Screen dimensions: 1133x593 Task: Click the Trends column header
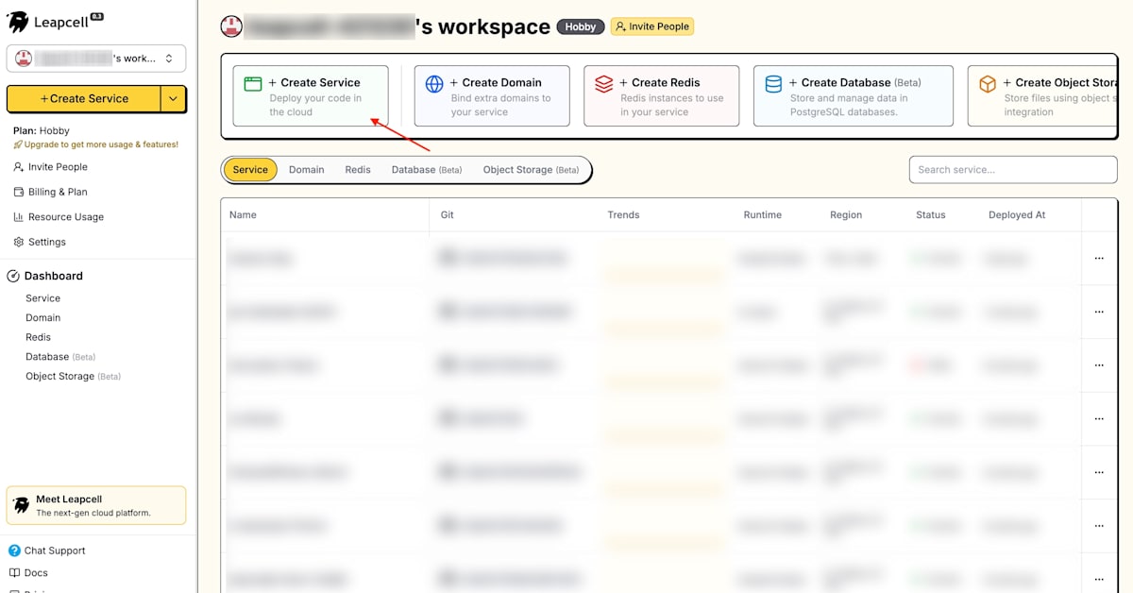click(623, 215)
